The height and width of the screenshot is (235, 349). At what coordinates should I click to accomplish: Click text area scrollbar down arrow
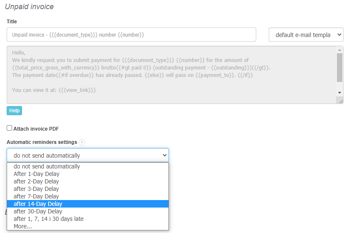click(340, 93)
